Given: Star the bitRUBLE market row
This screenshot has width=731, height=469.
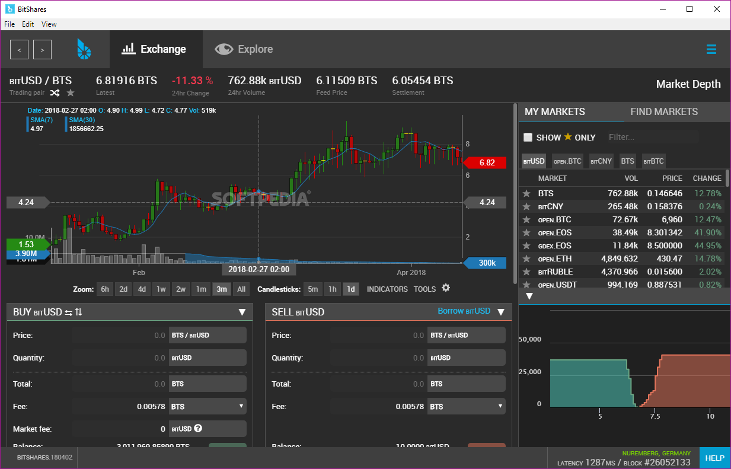Looking at the screenshot, I should pos(526,272).
